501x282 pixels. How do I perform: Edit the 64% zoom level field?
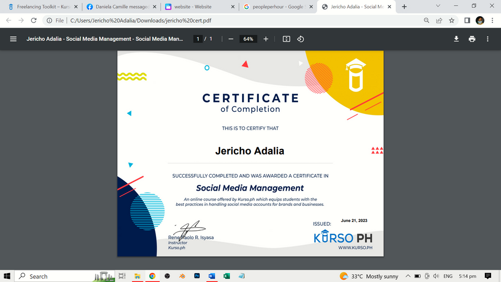(x=248, y=39)
